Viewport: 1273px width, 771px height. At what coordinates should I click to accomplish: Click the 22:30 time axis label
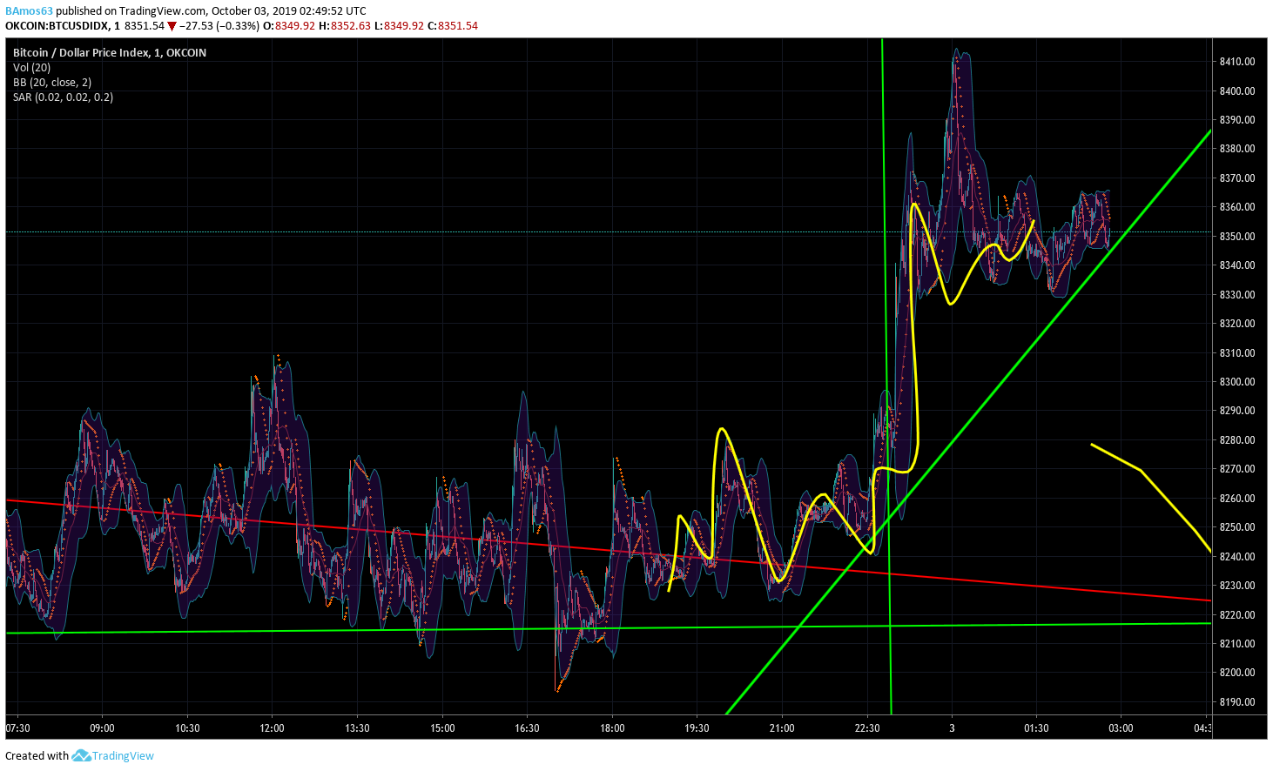(x=866, y=728)
